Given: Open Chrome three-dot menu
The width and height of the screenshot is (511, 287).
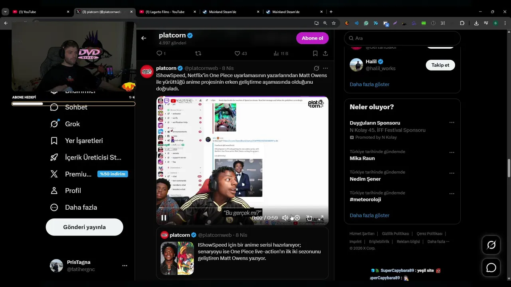Looking at the screenshot, I should (x=505, y=23).
